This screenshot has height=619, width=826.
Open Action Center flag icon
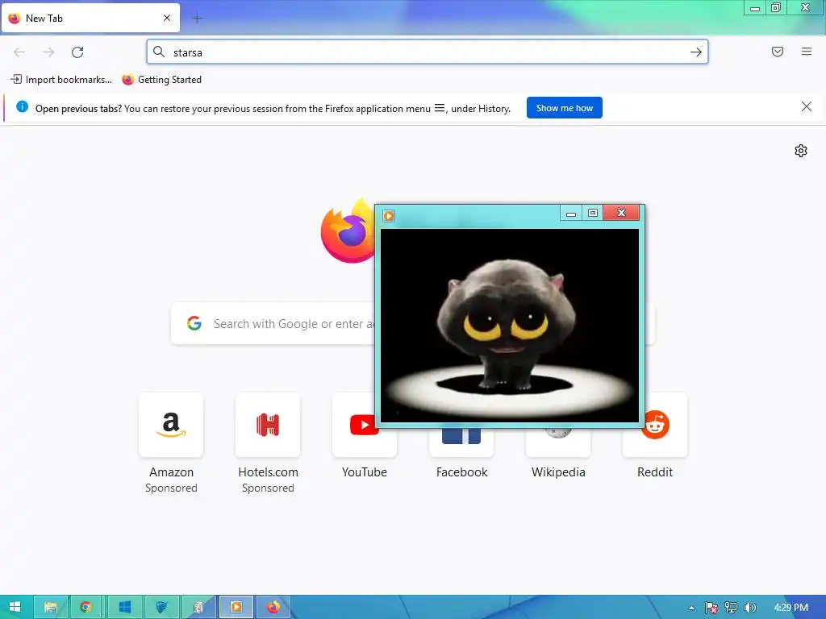point(711,608)
